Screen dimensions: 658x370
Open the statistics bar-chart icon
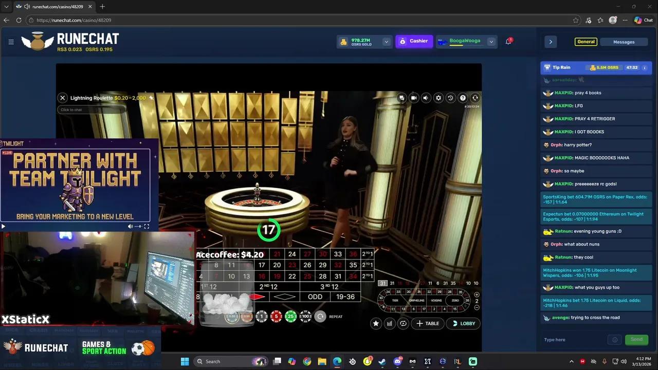[x=389, y=323]
